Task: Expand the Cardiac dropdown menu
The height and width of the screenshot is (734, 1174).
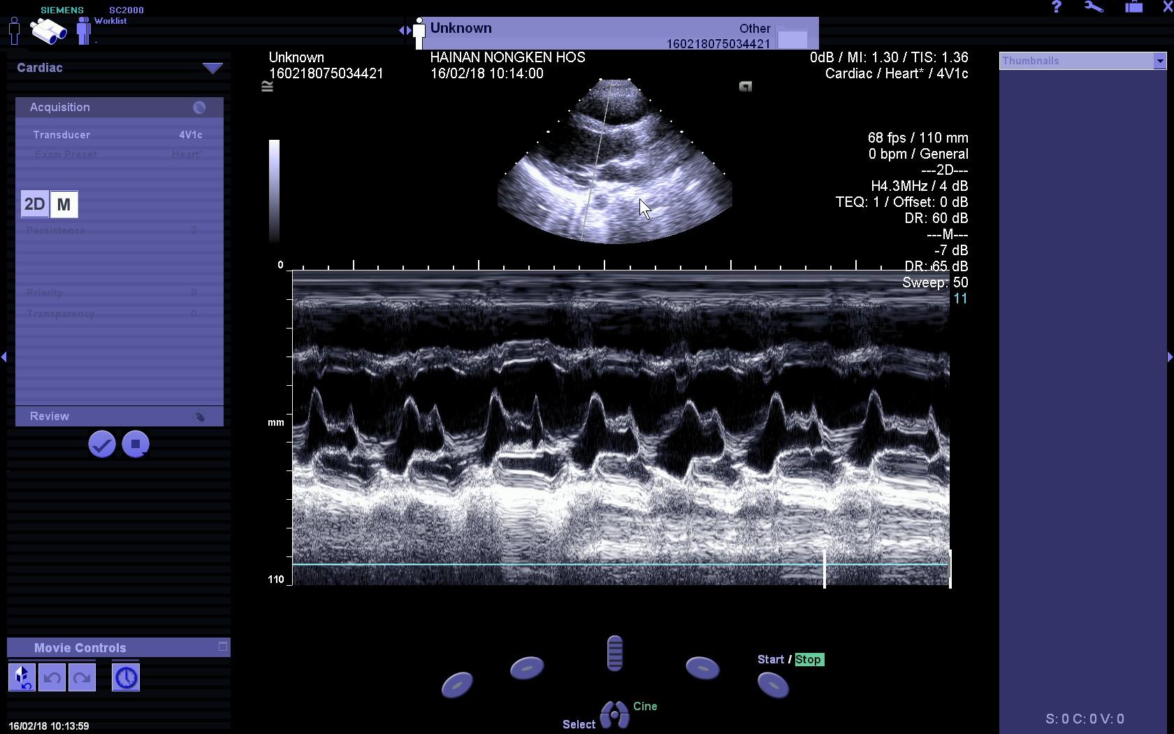Action: [x=212, y=68]
